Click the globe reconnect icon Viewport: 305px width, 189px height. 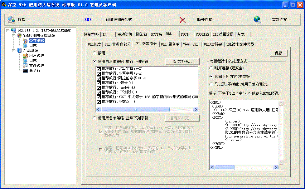point(257,19)
